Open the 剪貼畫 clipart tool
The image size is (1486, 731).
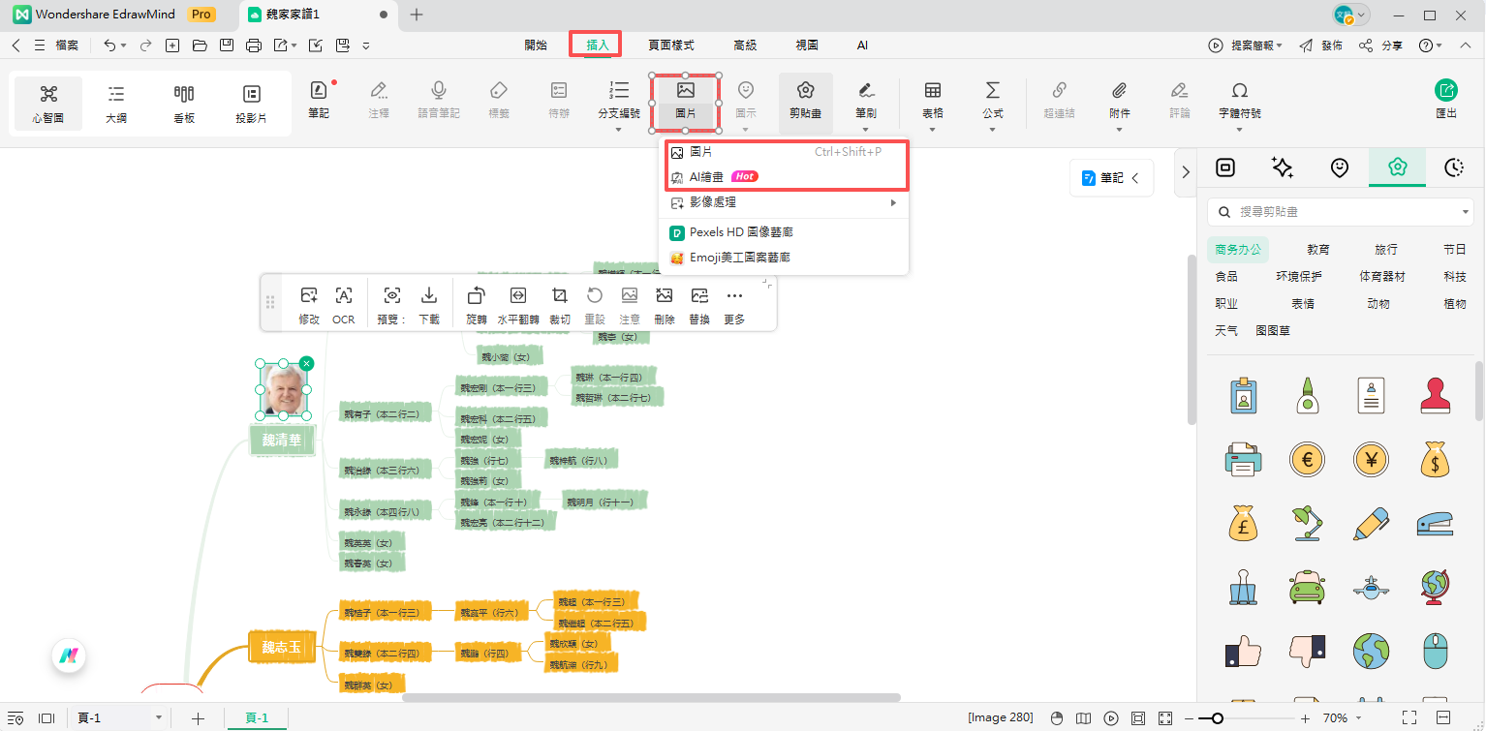click(x=804, y=101)
